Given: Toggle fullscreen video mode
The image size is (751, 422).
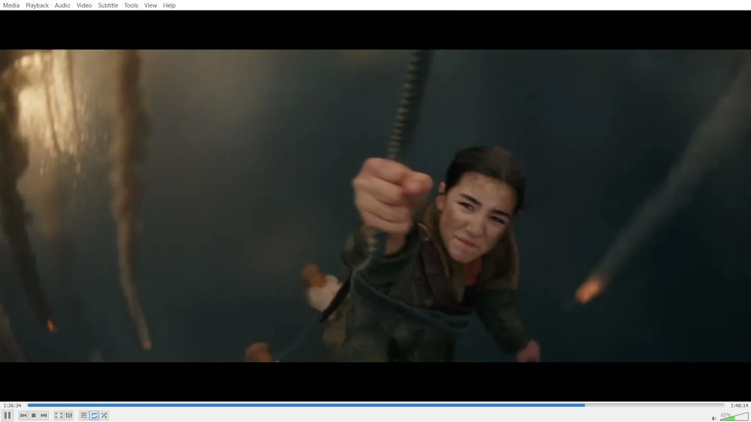Looking at the screenshot, I should point(59,416).
